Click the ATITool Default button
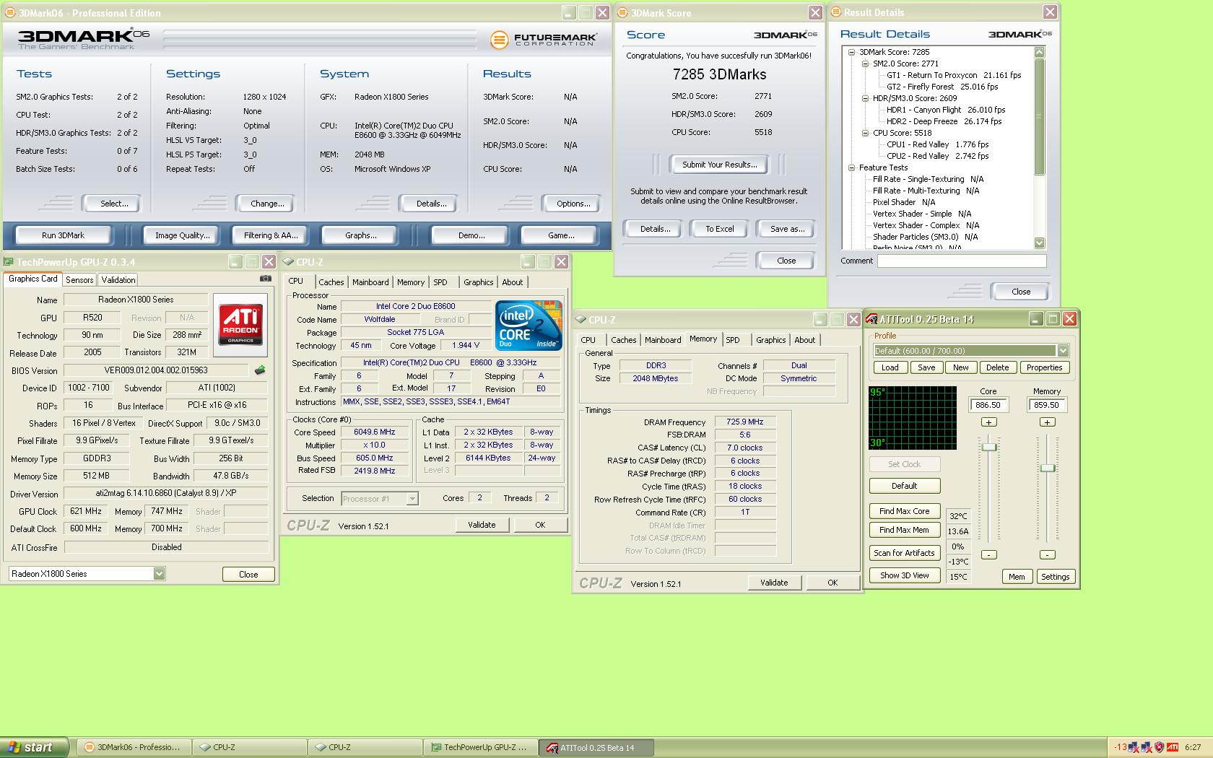This screenshot has width=1213, height=758. pos(905,486)
